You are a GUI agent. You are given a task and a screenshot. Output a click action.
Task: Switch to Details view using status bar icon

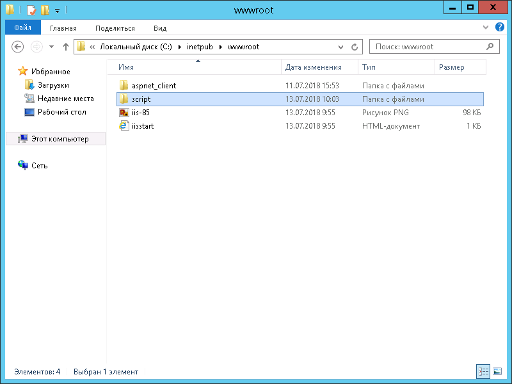[x=483, y=371]
